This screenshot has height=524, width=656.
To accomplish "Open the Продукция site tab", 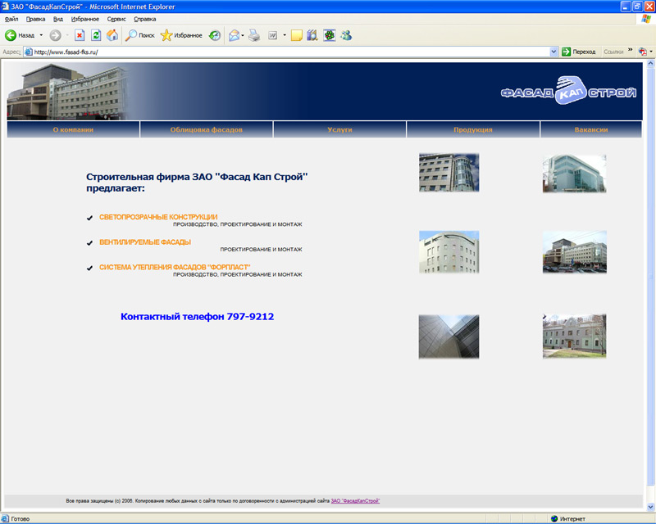I will 473,129.
